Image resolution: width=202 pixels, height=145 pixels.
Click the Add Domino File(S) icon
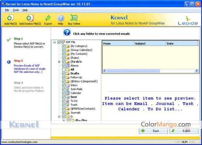30,18
